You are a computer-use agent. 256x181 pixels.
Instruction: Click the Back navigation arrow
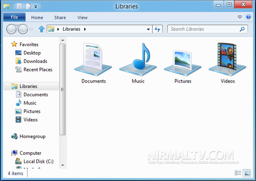pyautogui.click(x=11, y=29)
